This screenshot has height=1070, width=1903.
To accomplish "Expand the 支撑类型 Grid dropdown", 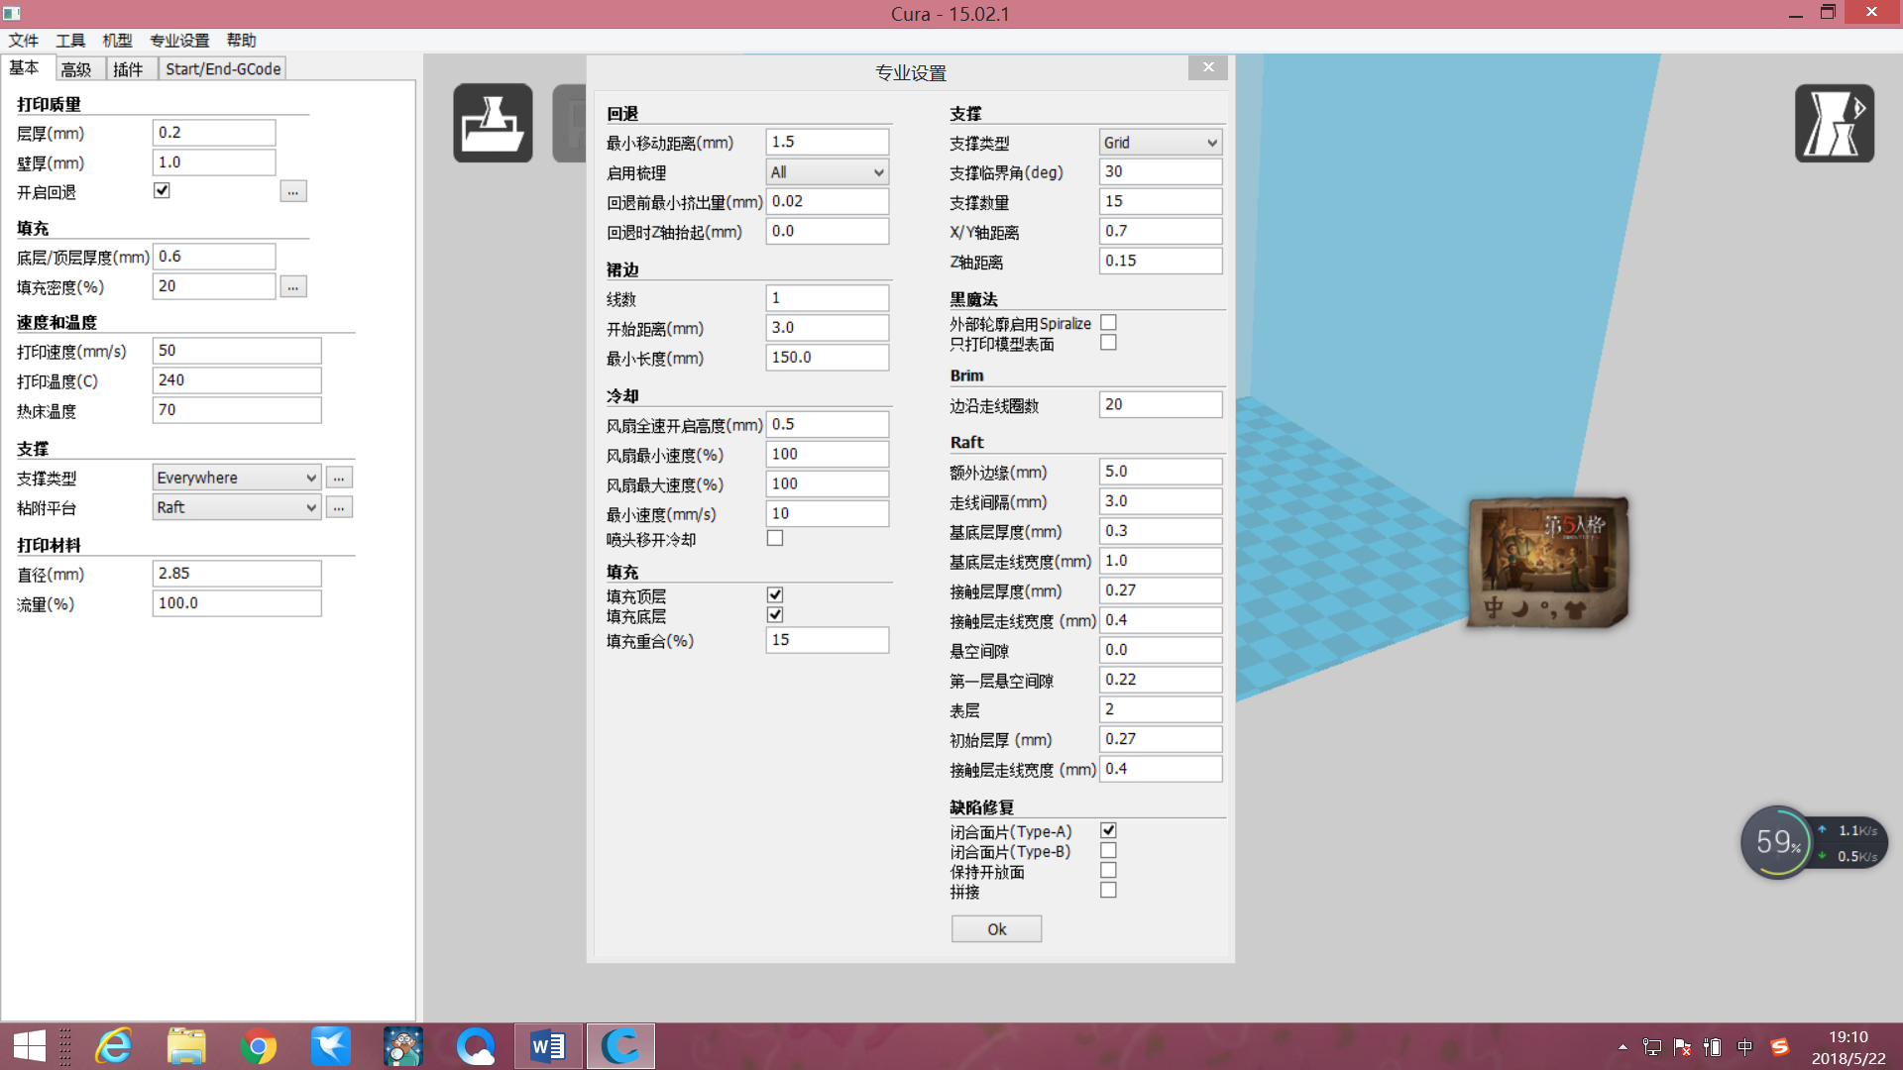I will pos(1160,143).
